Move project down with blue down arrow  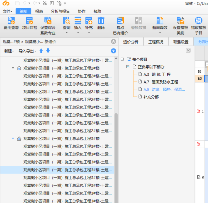pyautogui.click(x=48, y=51)
